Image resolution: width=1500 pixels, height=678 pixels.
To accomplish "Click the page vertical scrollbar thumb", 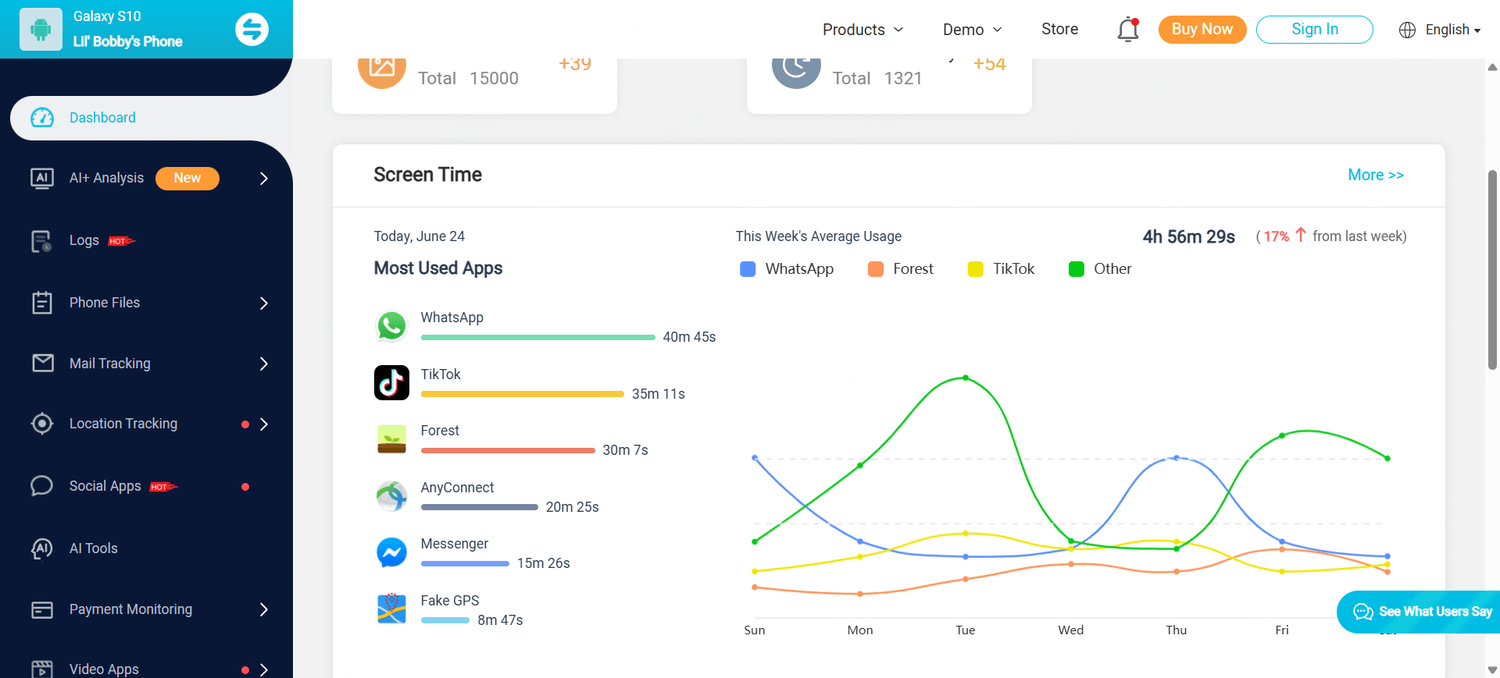I will pos(1492,269).
